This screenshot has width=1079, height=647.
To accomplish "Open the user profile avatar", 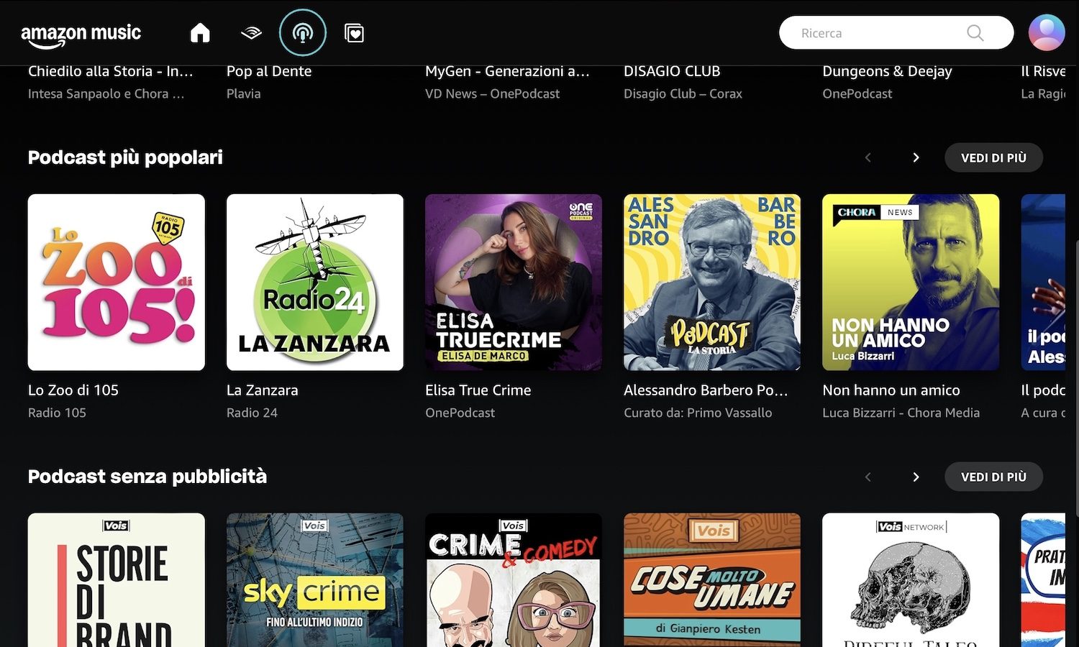I will [x=1047, y=32].
